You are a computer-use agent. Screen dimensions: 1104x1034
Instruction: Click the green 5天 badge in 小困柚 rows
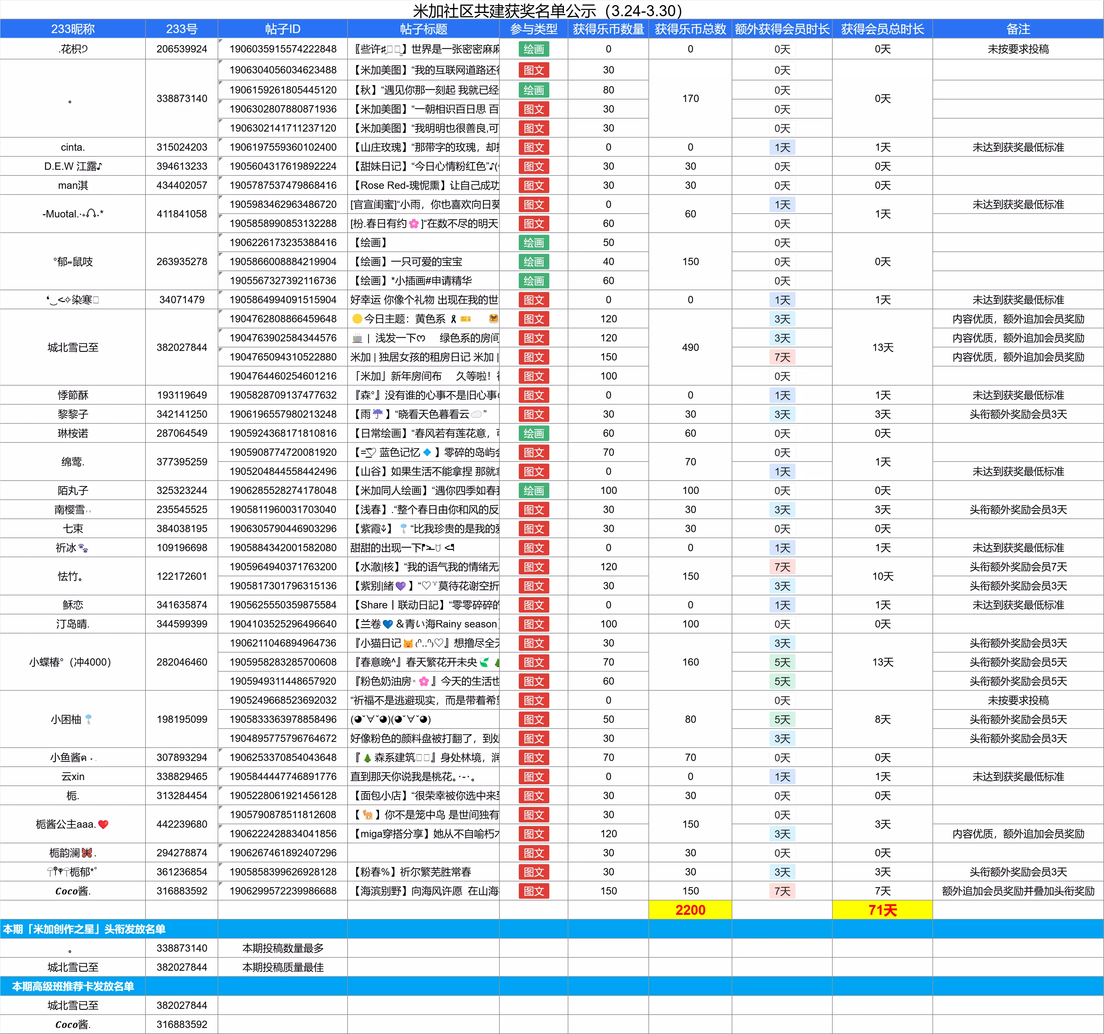[x=782, y=720]
